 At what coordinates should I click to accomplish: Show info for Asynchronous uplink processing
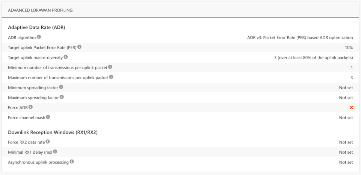(x=72, y=162)
